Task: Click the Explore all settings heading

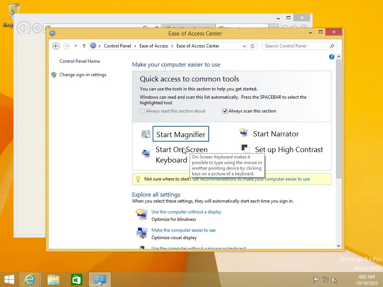Action: [x=156, y=194]
